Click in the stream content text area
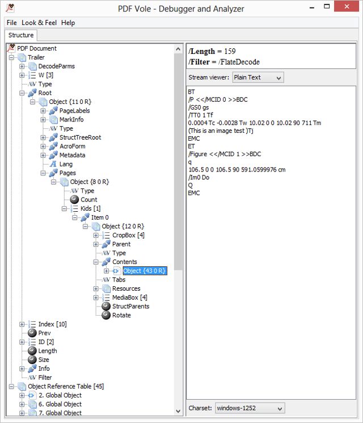The image size is (363, 423). click(x=271, y=243)
